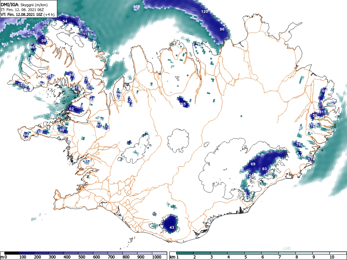Click the visibility value 43 on the southern glacier
This screenshot has height=260, width=347.
[x=172, y=227]
